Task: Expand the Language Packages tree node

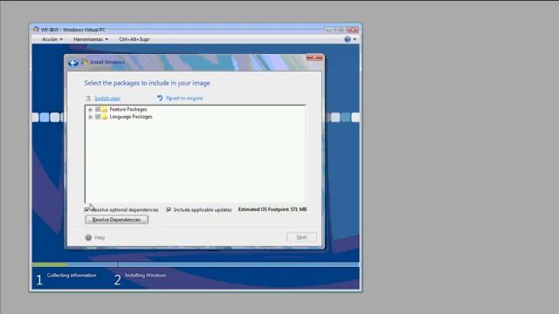Action: [x=91, y=117]
